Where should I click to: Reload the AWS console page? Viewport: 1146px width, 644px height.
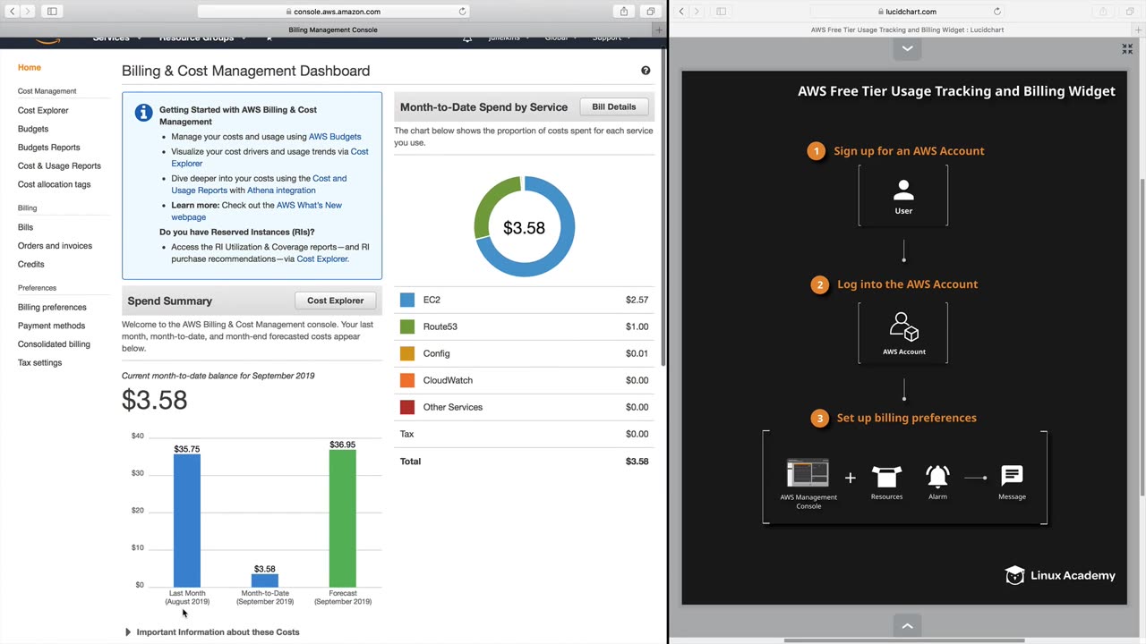coord(462,12)
